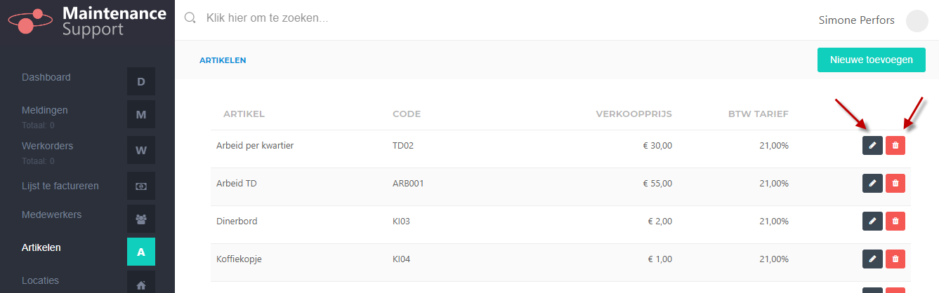Screen dimensions: 939x293
Task: Click the home icon beside Locaties
Action: pos(141,283)
